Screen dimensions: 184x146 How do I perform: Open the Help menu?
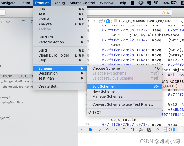(x=122, y=3)
